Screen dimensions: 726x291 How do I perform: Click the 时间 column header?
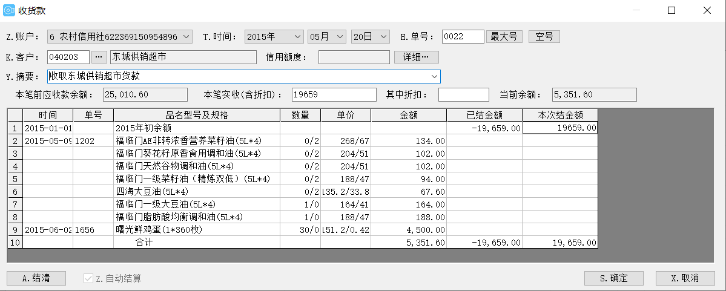point(48,115)
